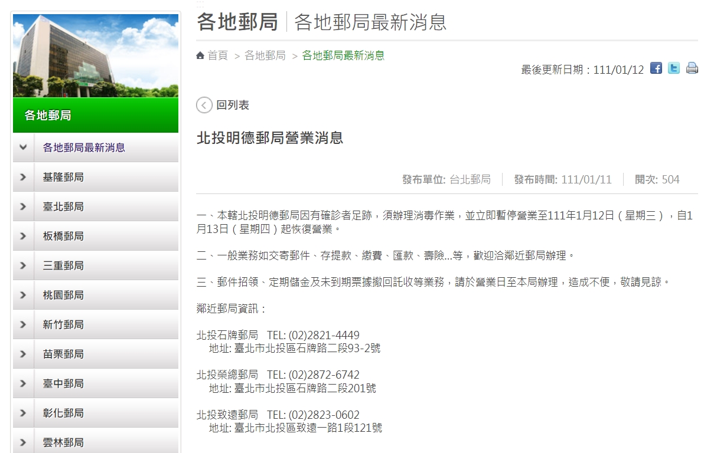Click 閱次 504 view count
This screenshot has height=453, width=717.
[657, 179]
